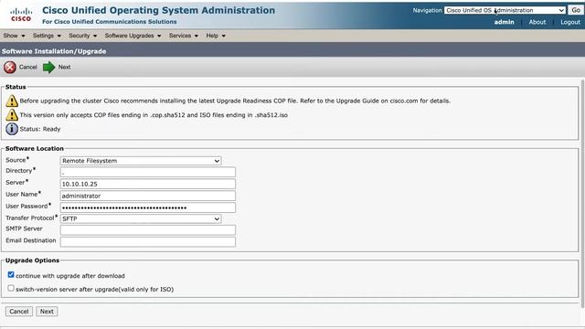This screenshot has width=585, height=329.
Task: Open the Security menu
Action: tap(82, 36)
